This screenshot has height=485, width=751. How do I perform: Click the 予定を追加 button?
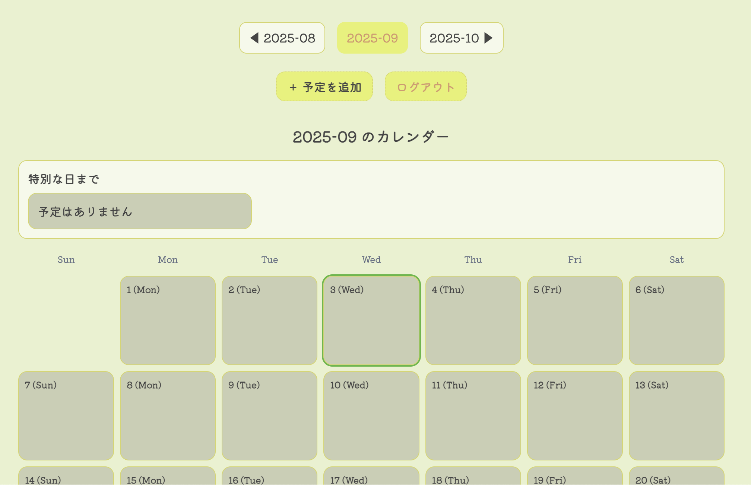pyautogui.click(x=324, y=87)
